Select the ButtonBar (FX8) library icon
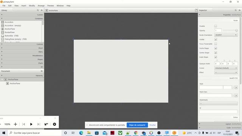Screen dimensions: 242x136 click(x=3, y=36)
